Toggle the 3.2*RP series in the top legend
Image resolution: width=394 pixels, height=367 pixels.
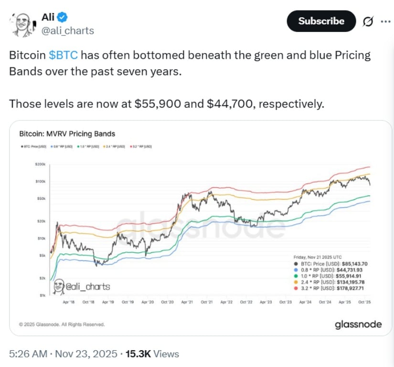[x=131, y=146]
